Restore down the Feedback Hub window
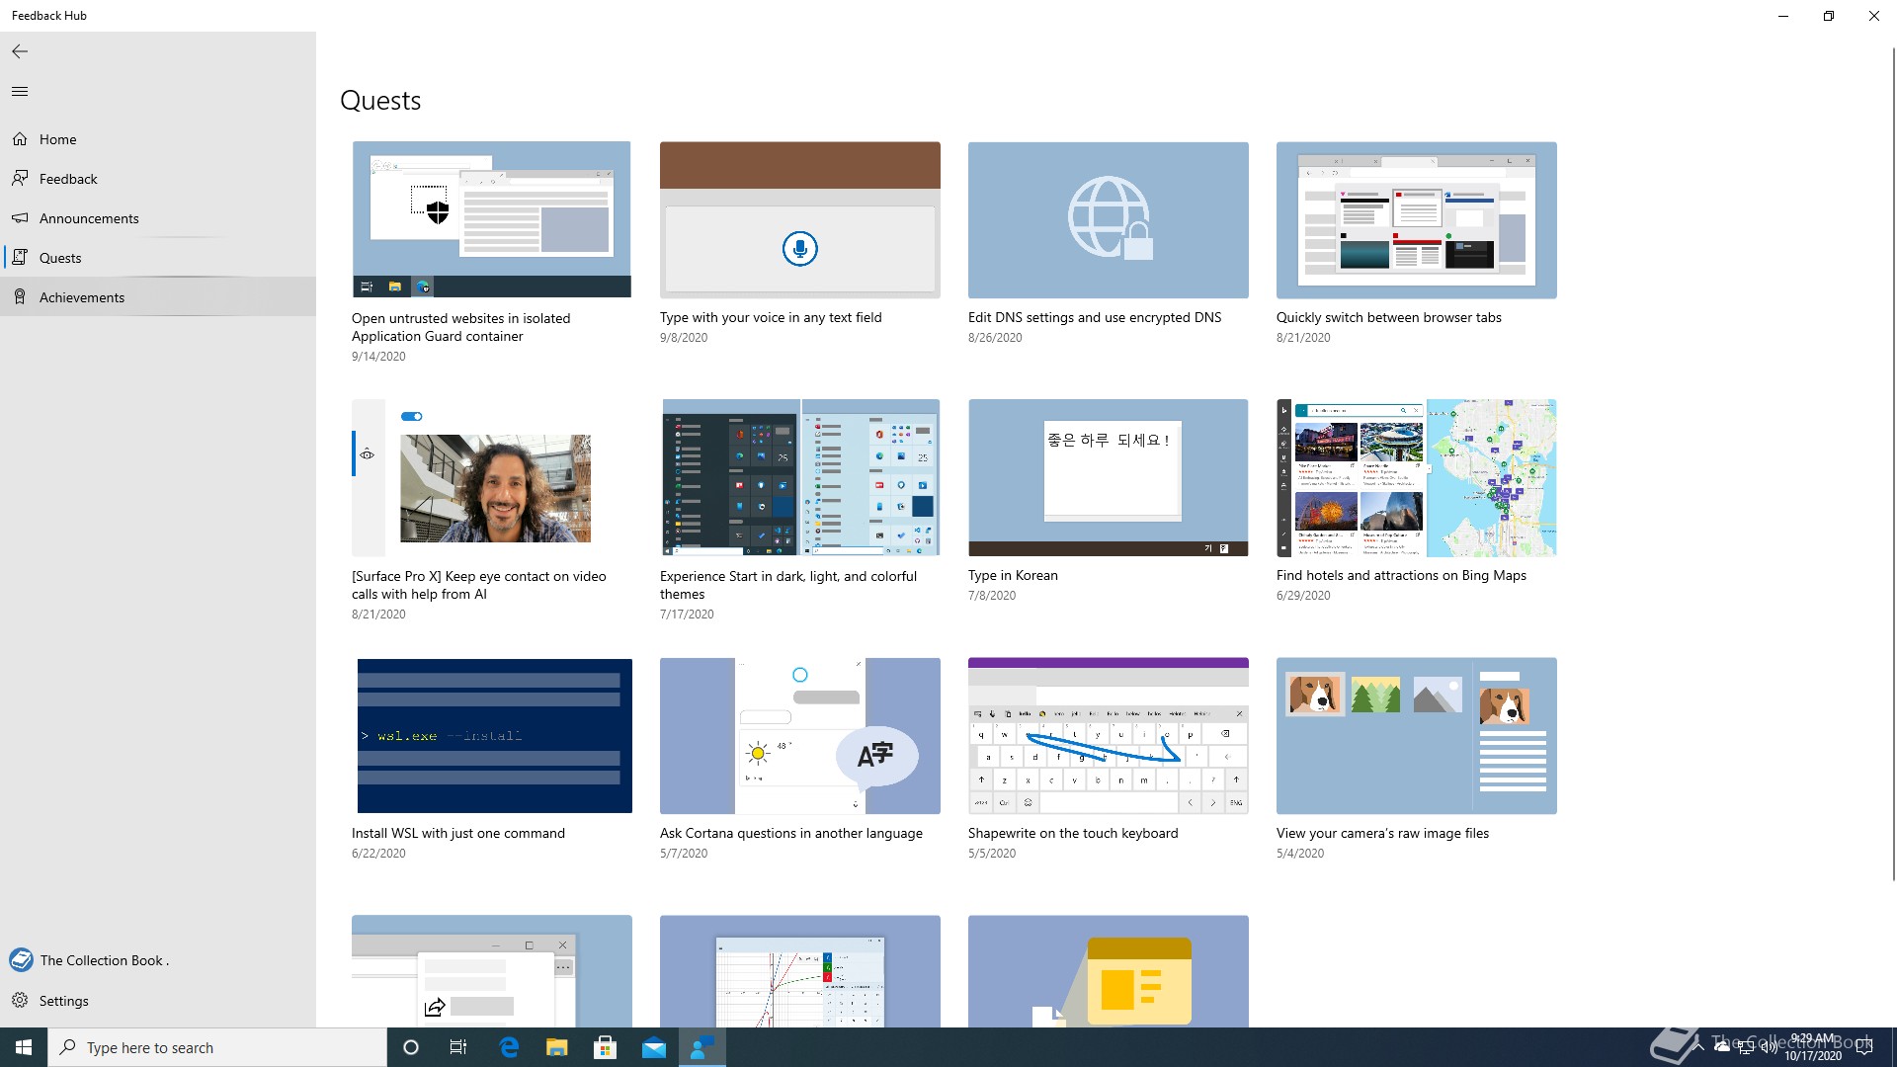The height and width of the screenshot is (1067, 1897). [1828, 16]
